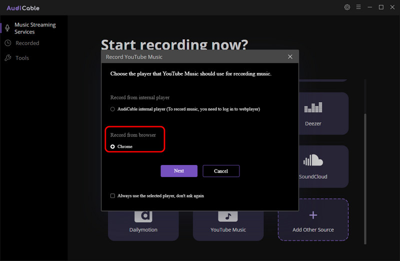Click the Dailymotion card label
Image resolution: width=400 pixels, height=261 pixels.
click(x=143, y=229)
